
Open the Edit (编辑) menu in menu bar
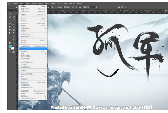click(x=22, y=4)
